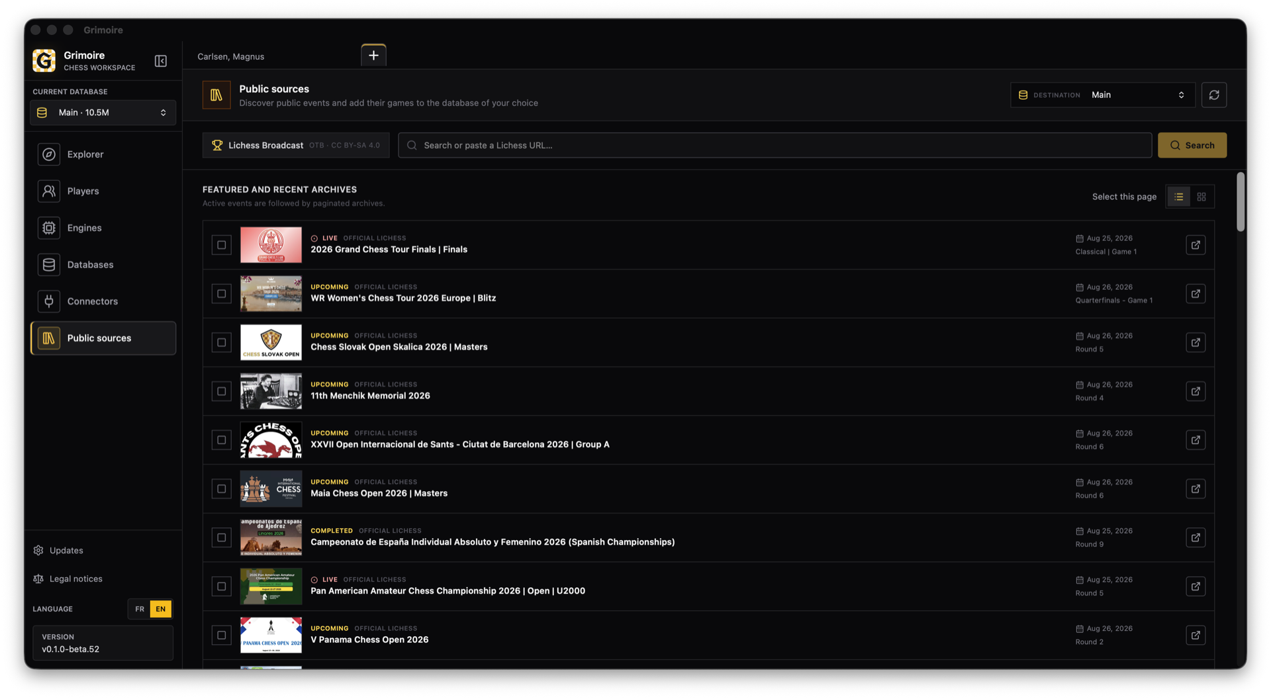Open the Explorer compass icon
Screen dimensions: 1271x699
click(x=49, y=154)
